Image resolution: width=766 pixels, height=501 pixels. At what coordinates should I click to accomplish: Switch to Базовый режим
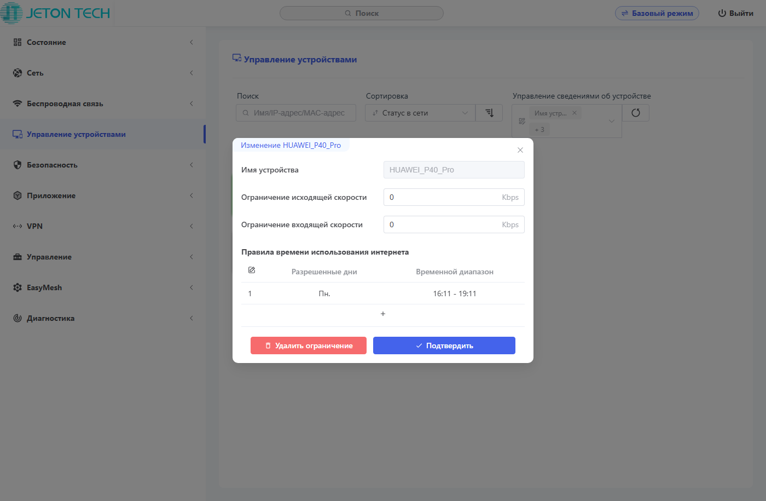coord(657,13)
